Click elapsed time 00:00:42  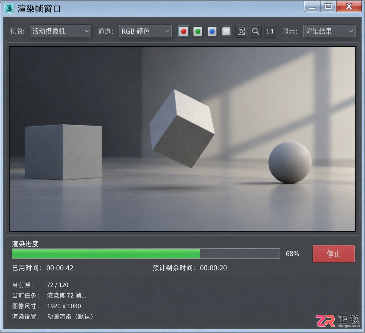pos(60,268)
